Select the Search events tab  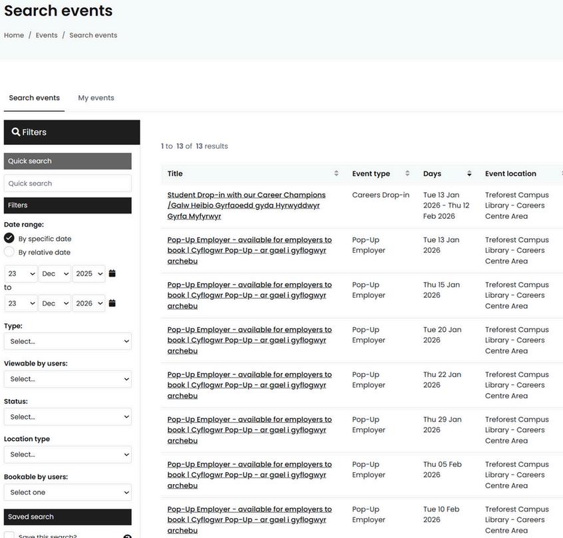pos(35,98)
